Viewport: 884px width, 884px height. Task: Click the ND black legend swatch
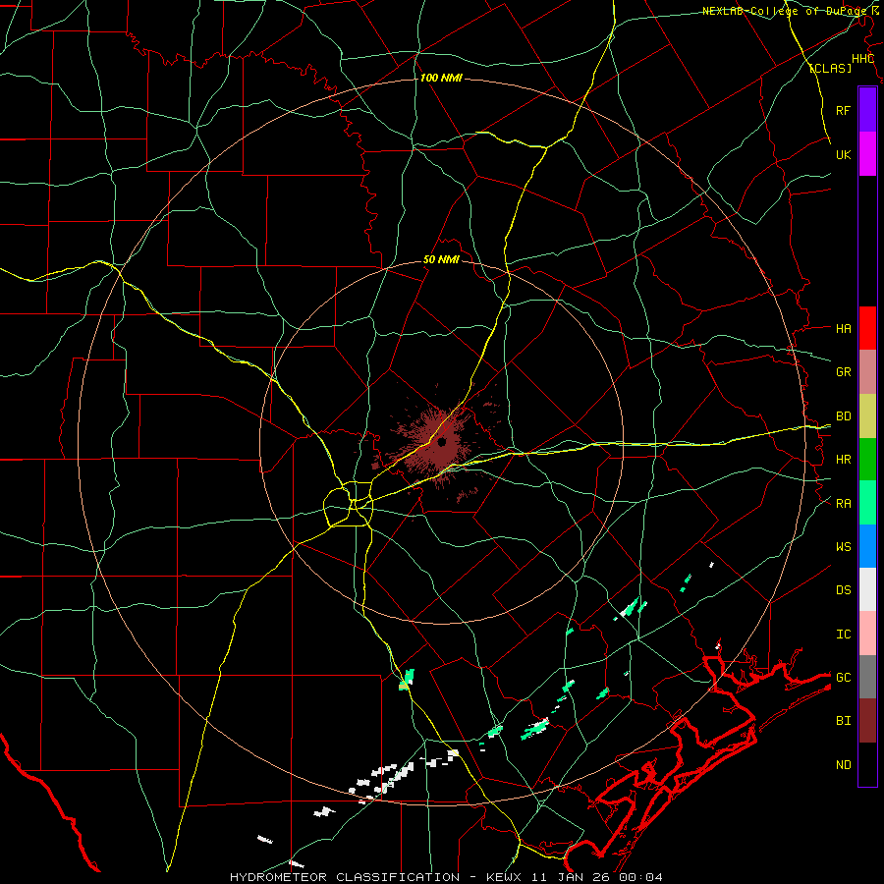point(867,764)
